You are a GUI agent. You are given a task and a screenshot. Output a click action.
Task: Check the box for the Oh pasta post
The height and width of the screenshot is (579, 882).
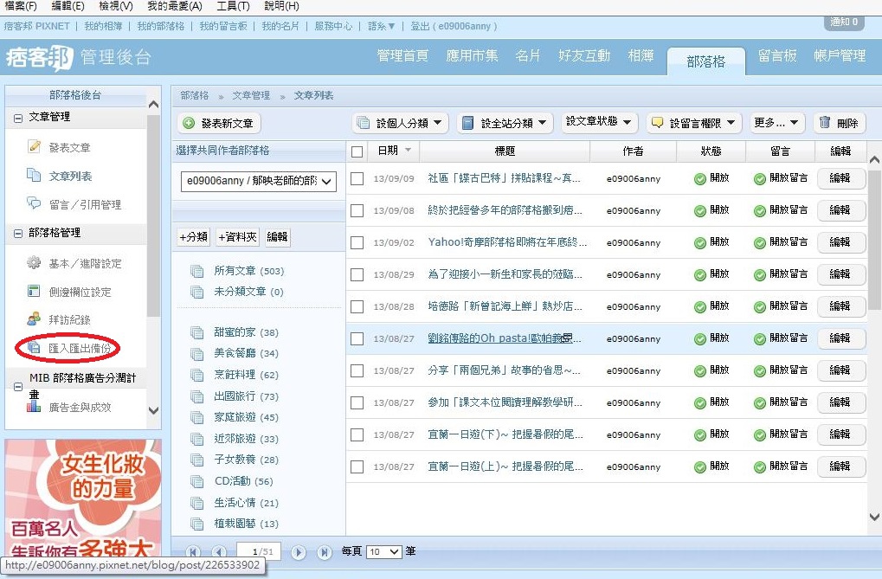357,338
